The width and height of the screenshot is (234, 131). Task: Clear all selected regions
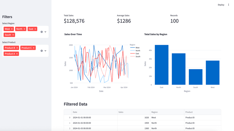click(42, 32)
